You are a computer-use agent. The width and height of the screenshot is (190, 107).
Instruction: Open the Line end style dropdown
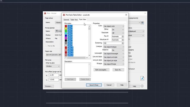[114, 57]
